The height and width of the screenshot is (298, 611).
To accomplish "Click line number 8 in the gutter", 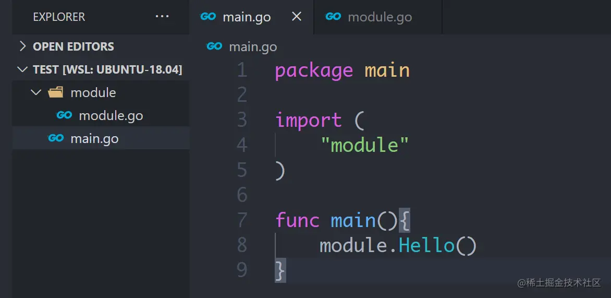I will pyautogui.click(x=242, y=245).
